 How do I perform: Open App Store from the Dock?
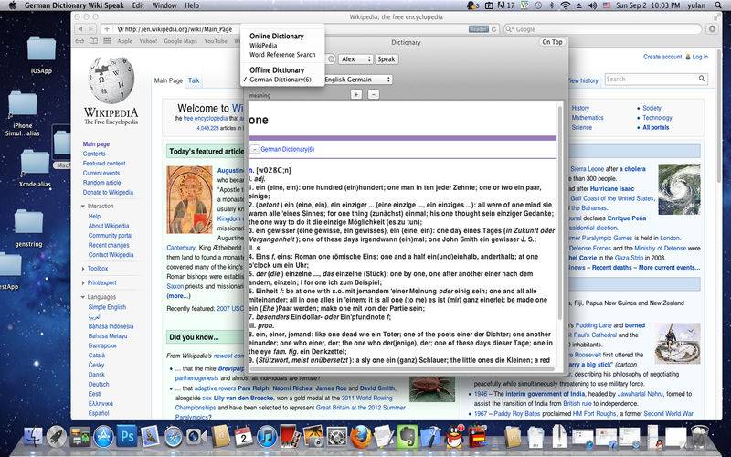point(103,437)
